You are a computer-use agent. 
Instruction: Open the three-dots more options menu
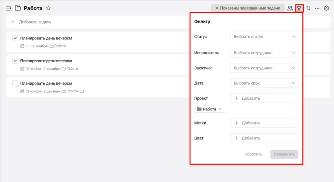317,8
